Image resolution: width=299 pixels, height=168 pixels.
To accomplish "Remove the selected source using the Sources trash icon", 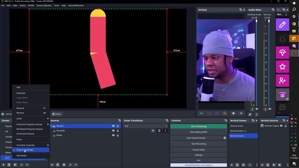I will pos(58,165).
